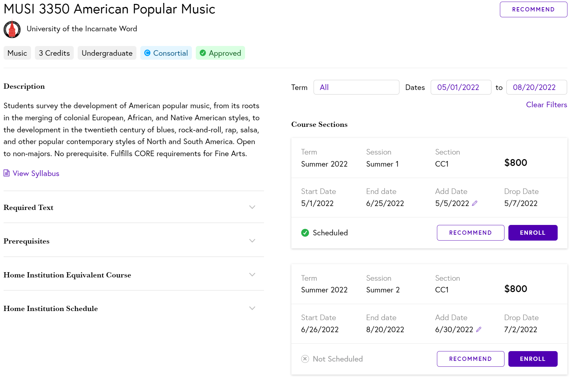This screenshot has height=385, width=573.
Task: Recommend the Summer 1 section
Action: coord(471,233)
